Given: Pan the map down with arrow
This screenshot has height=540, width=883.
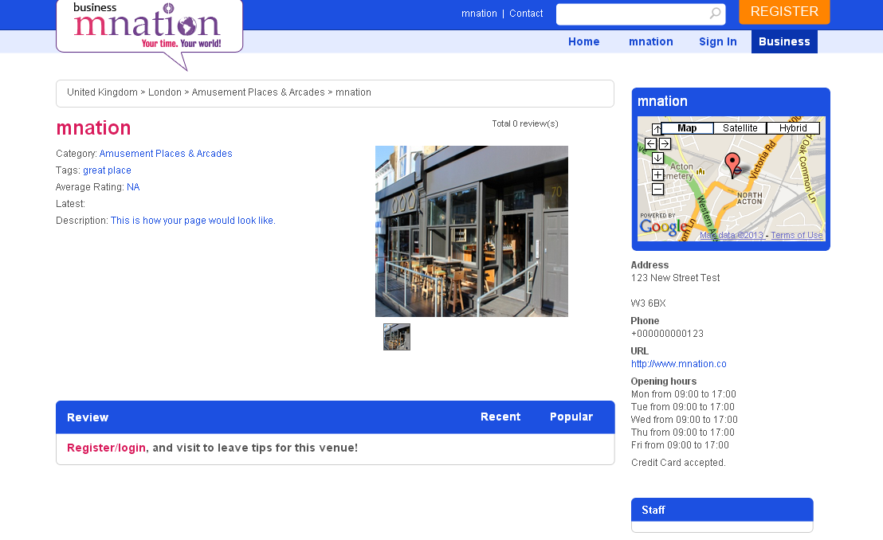Looking at the screenshot, I should tap(657, 158).
